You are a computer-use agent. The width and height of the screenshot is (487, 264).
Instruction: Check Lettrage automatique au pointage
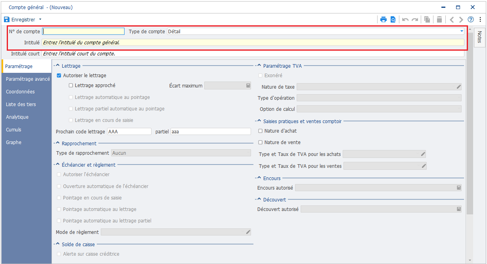pos(71,97)
